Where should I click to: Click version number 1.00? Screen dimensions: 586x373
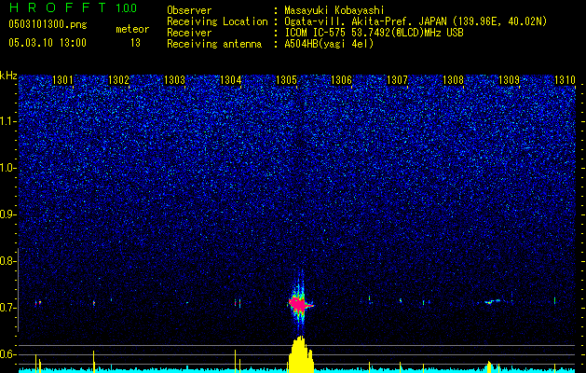(x=126, y=7)
